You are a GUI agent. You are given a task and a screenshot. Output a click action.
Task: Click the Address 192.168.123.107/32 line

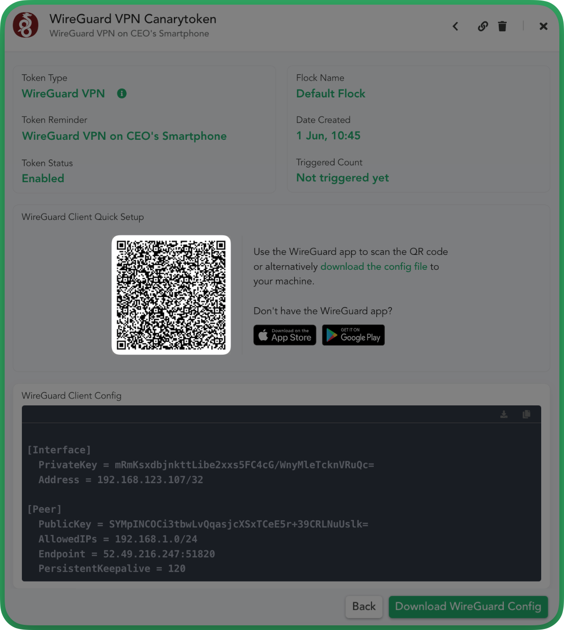pyautogui.click(x=121, y=480)
